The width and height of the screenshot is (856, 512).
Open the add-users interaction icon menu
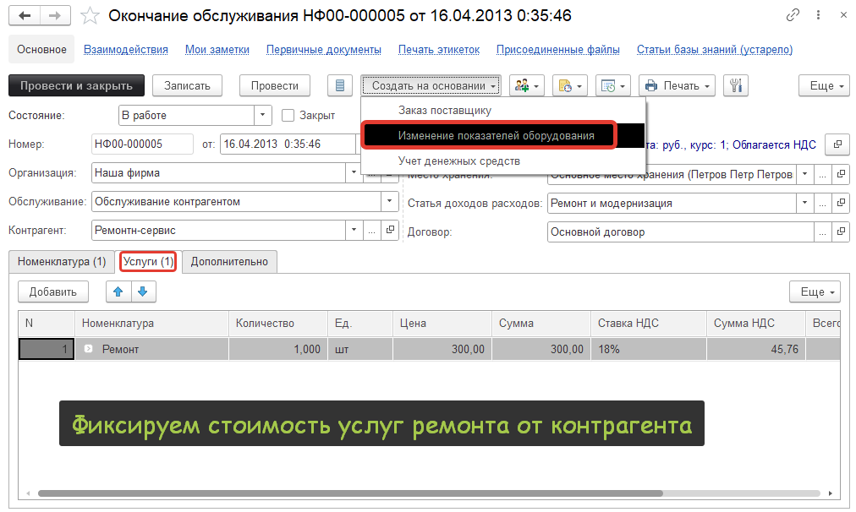[x=526, y=85]
